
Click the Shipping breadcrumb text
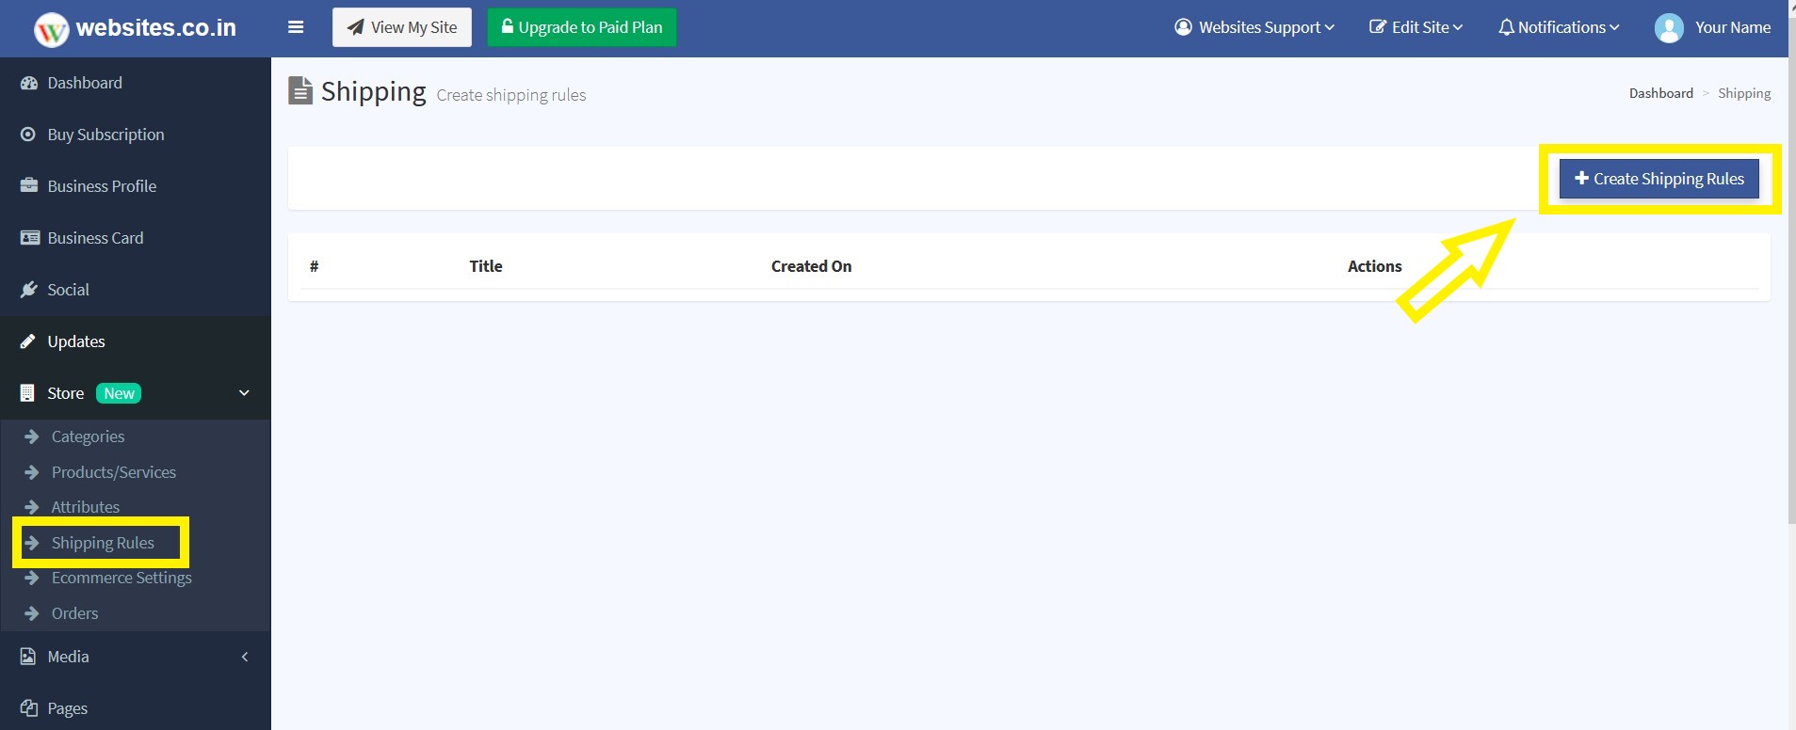point(1744,93)
